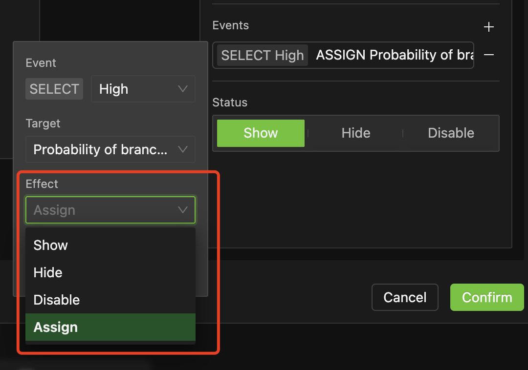Click ASSIGN Probability text in event entry

(394, 55)
